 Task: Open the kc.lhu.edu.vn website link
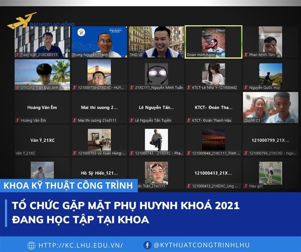coord(80,245)
